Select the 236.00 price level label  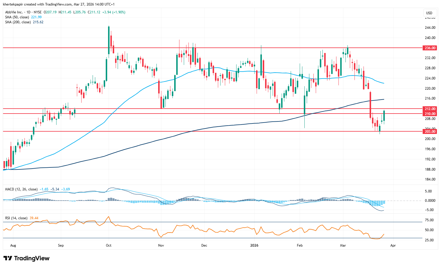tap(430, 48)
